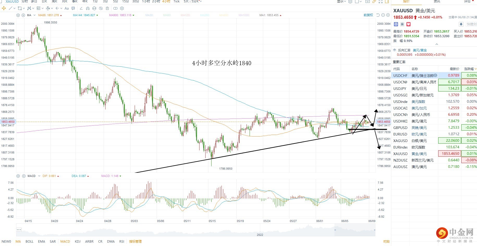Zoom in chart with plus circle icon
The image size is (477, 246).
(x=388, y=15)
